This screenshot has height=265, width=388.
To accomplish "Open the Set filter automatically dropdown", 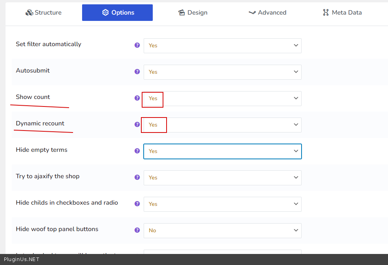I will [x=222, y=46].
